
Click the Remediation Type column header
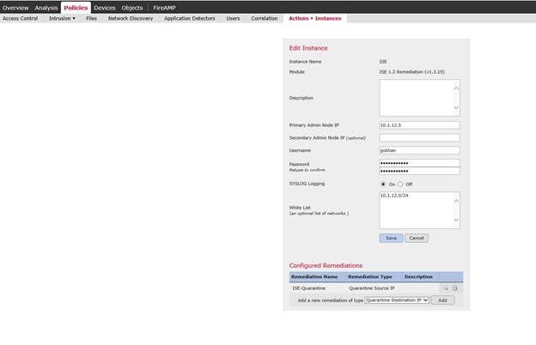(370, 276)
